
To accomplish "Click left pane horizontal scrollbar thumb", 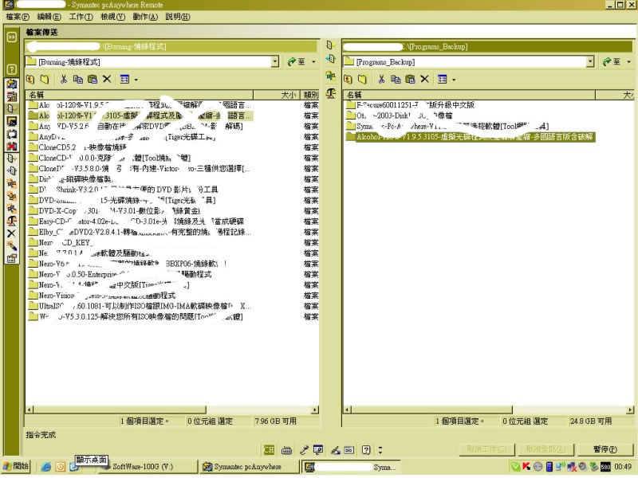I will point(120,409).
